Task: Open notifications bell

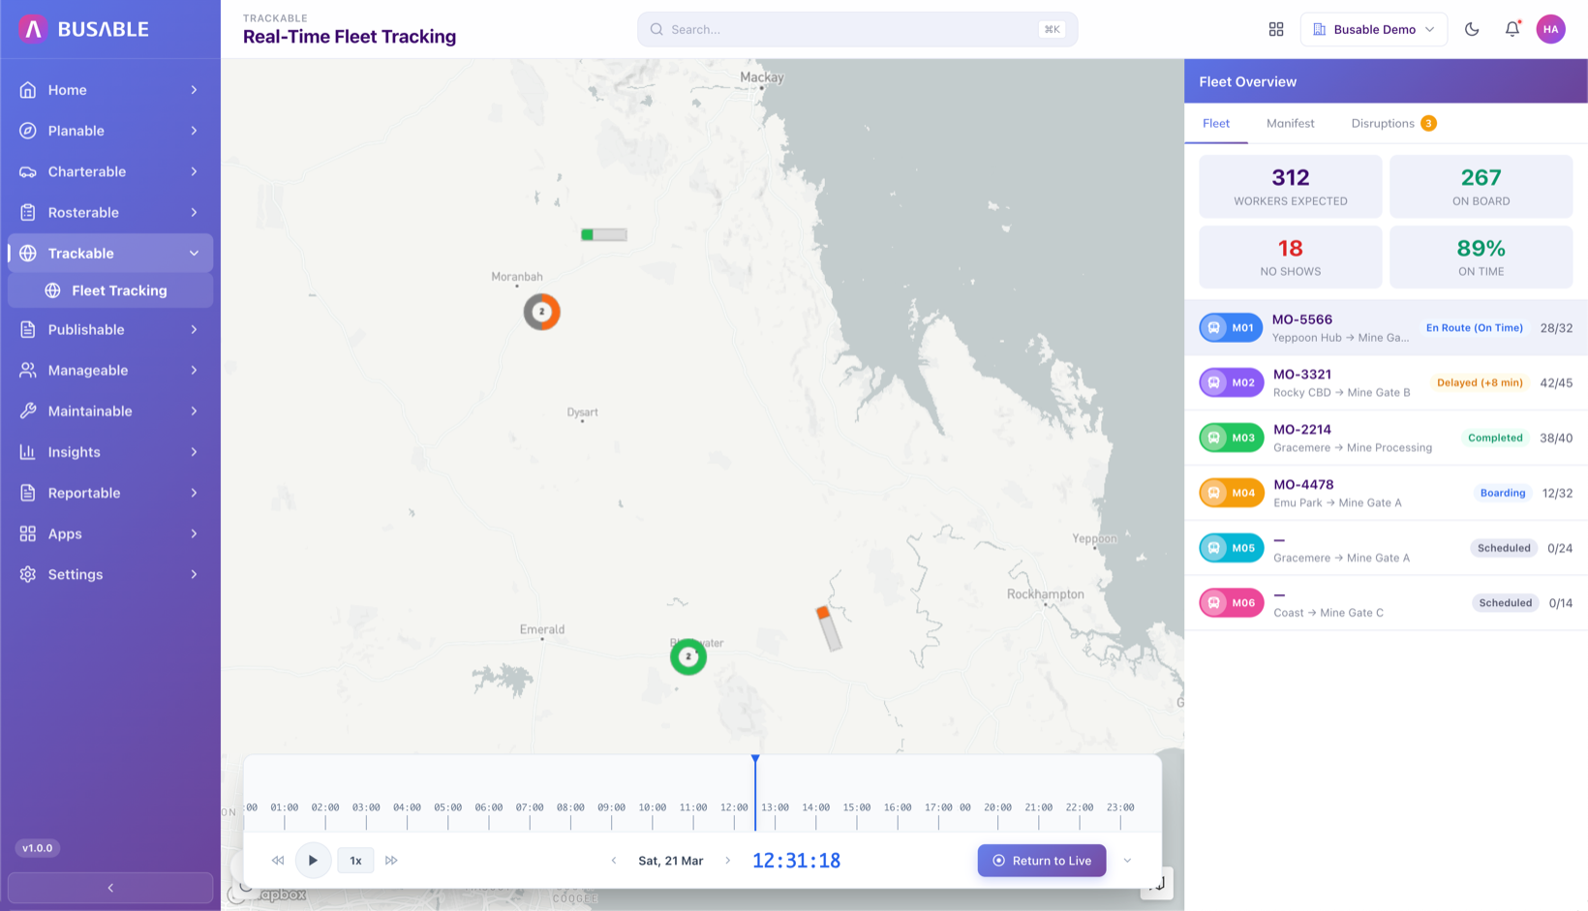Action: pos(1512,29)
